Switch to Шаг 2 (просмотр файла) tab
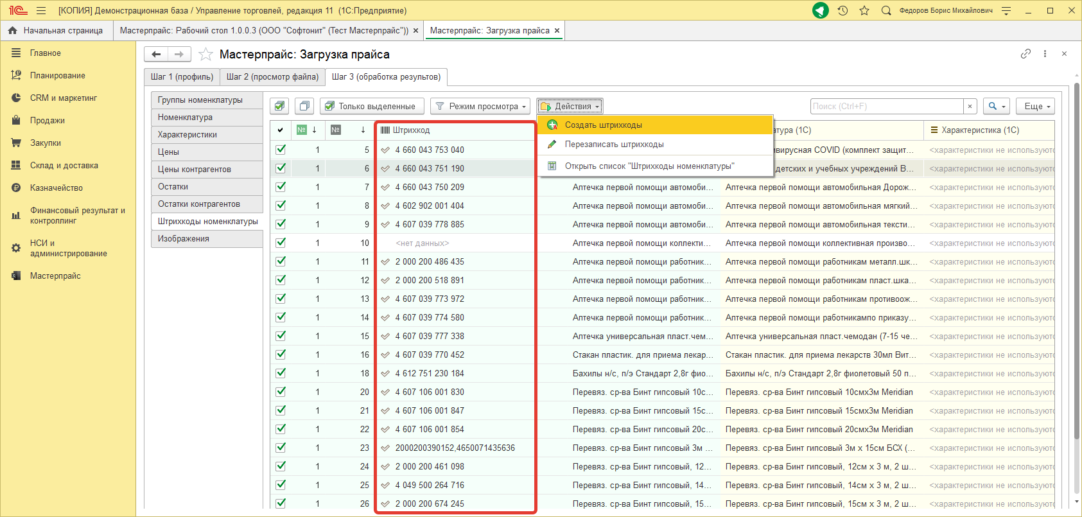Image resolution: width=1082 pixels, height=517 pixels. click(x=272, y=76)
